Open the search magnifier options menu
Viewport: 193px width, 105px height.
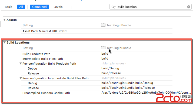(x=114, y=7)
